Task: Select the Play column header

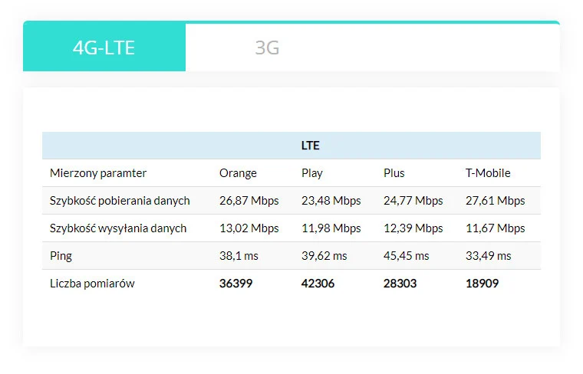Action: 312,173
